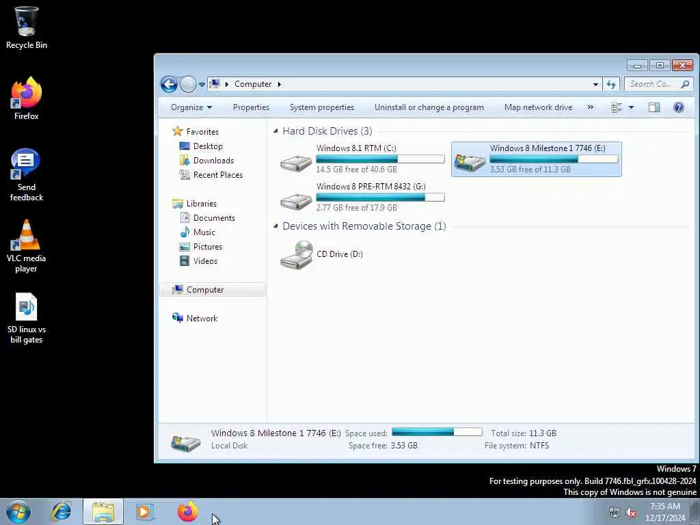Click Properties in the command bar
Image resolution: width=700 pixels, height=525 pixels.
point(251,107)
